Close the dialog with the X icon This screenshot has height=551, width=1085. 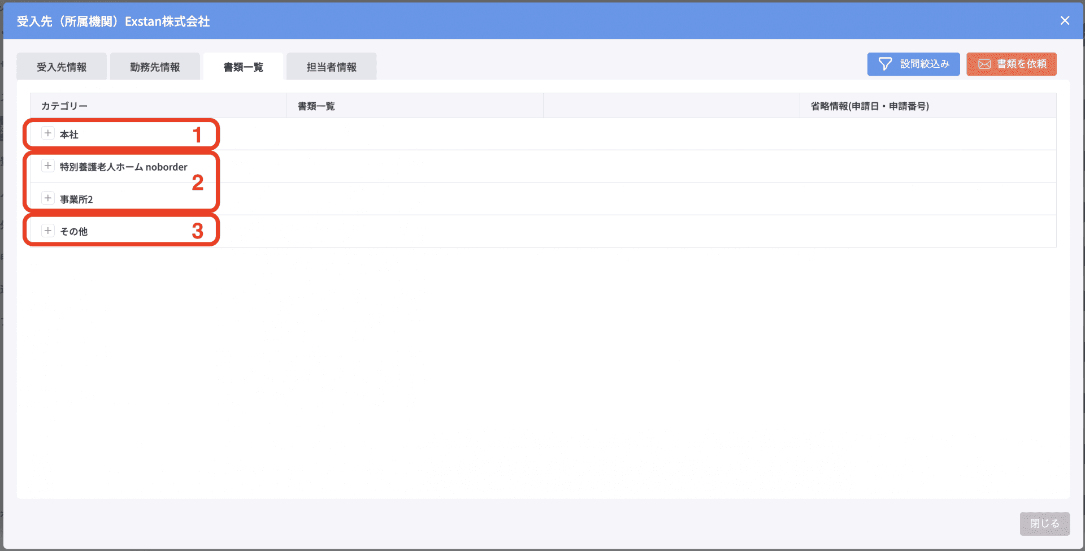1065,21
